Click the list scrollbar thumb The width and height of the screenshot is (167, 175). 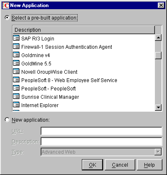coord(158,55)
